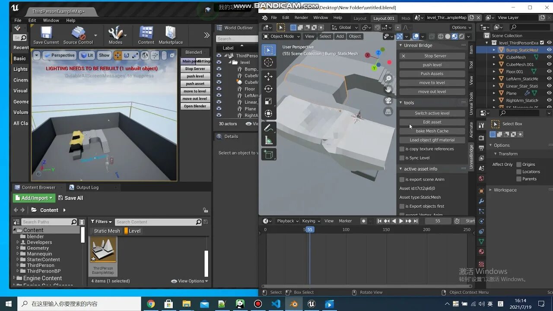Click Stop Server in Blender Unreal Bridge
The height and width of the screenshot is (311, 553).
pyautogui.click(x=432, y=56)
